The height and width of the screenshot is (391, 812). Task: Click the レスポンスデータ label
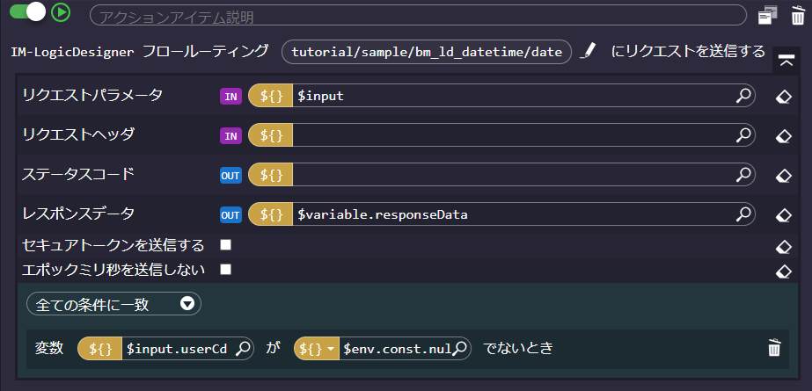click(x=78, y=214)
